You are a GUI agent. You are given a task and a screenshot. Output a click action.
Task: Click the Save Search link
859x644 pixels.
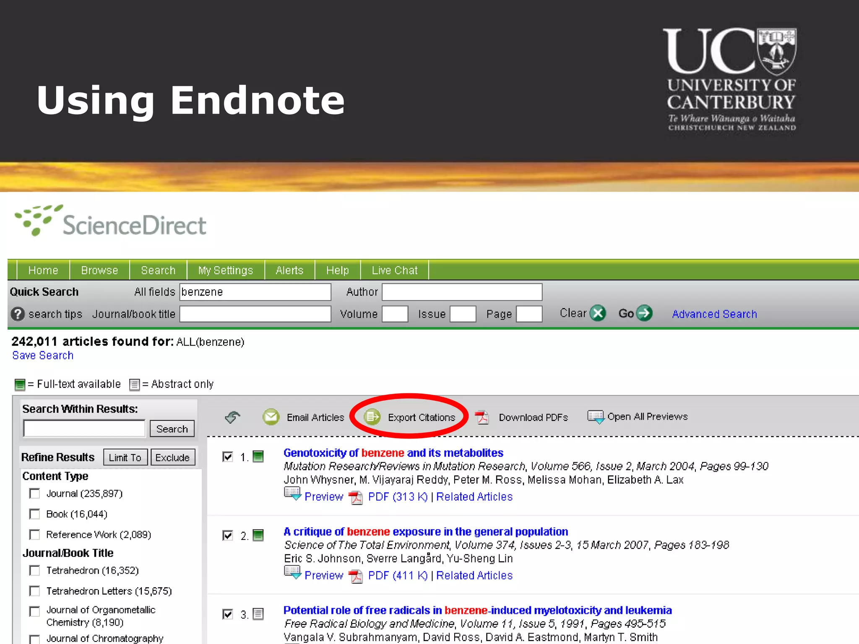(x=43, y=355)
